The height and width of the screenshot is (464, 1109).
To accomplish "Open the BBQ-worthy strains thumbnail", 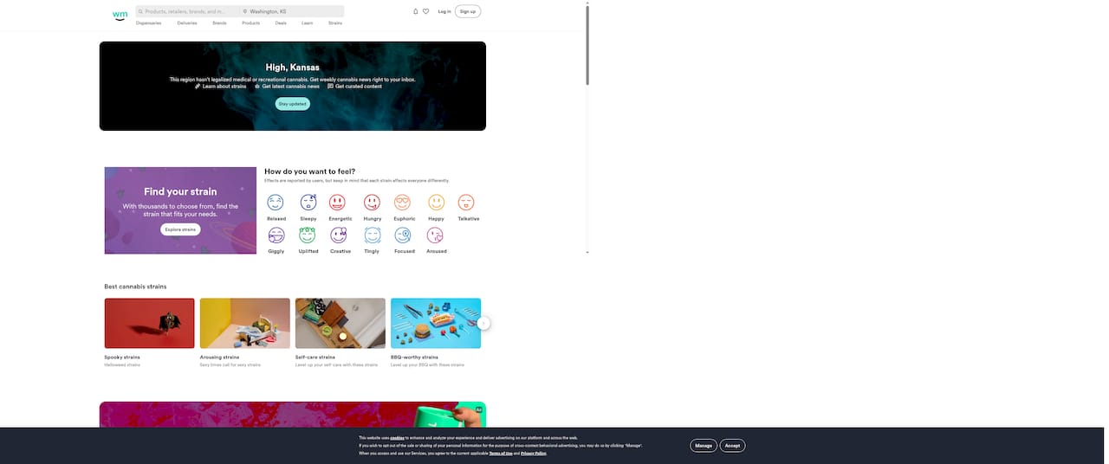I will [435, 324].
